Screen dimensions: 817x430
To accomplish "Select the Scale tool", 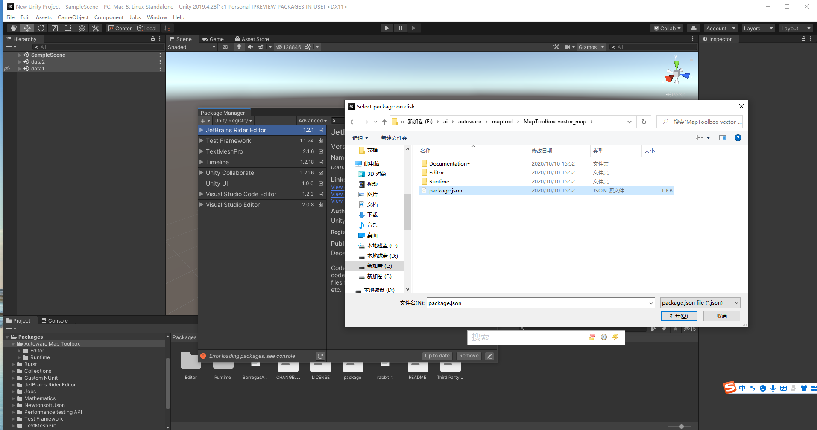I will (x=55, y=28).
